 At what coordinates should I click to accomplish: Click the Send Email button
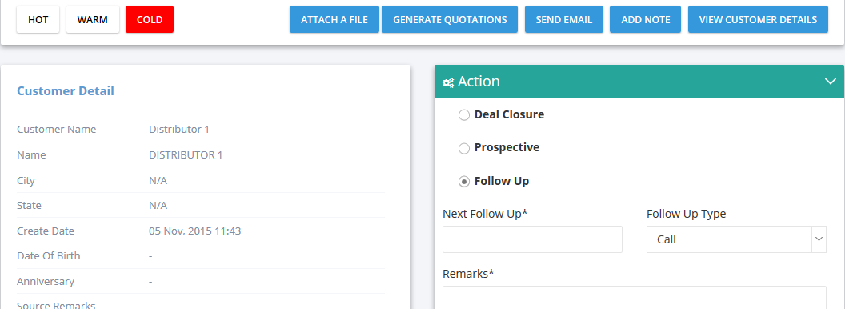[564, 19]
